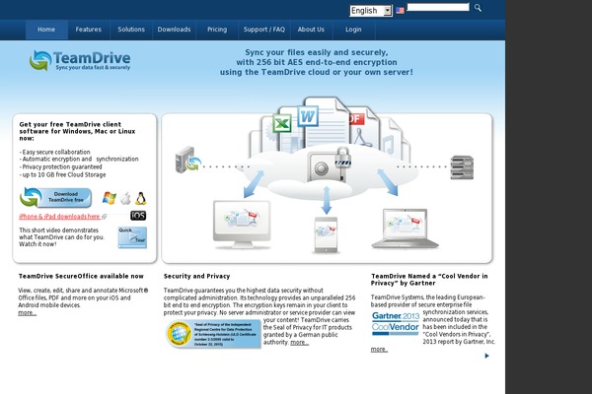Open the About Us menu item
This screenshot has height=394, width=592.
311,30
